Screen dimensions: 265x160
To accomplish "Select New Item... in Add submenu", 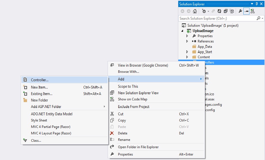I will pos(64,87).
